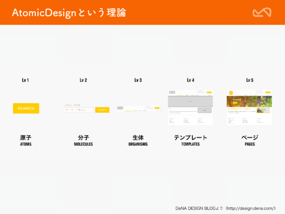Viewport: 285px width, 214px height.
Task: Click the ORGANISMS caption
Action: click(138, 144)
